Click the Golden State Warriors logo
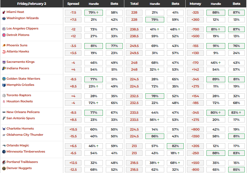Image resolution: width=247 pixels, height=173 pixels. [4, 79]
